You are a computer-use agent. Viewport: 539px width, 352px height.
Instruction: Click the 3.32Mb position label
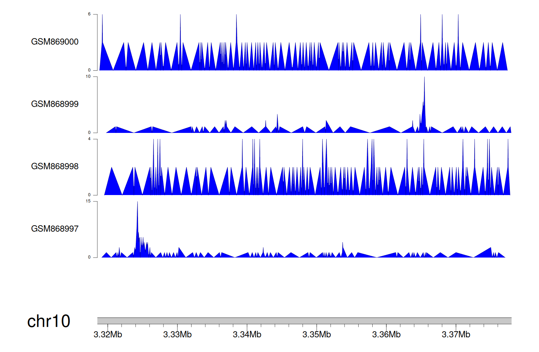coord(108,335)
